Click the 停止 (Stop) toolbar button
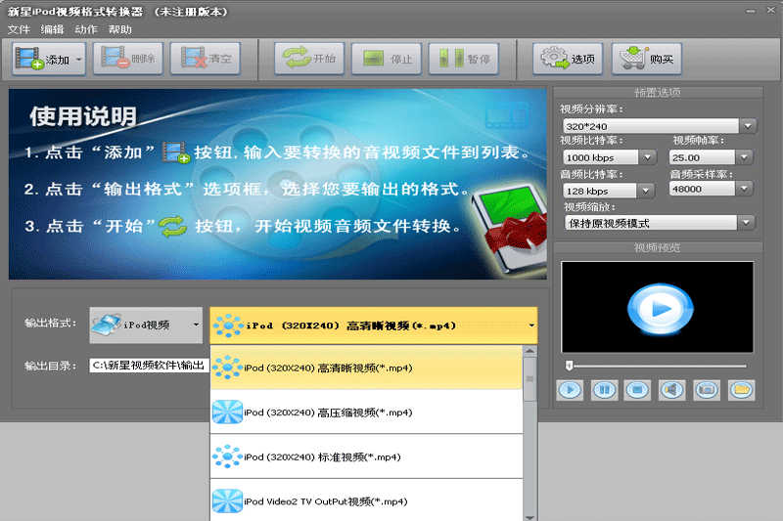 click(x=387, y=59)
